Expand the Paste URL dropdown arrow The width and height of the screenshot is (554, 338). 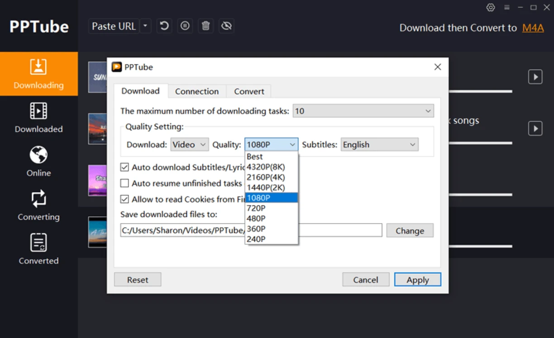point(145,26)
